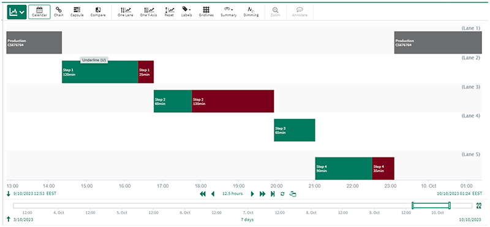Click the investigate range slider selection
Screen dimensions: 490x227
coord(431,206)
